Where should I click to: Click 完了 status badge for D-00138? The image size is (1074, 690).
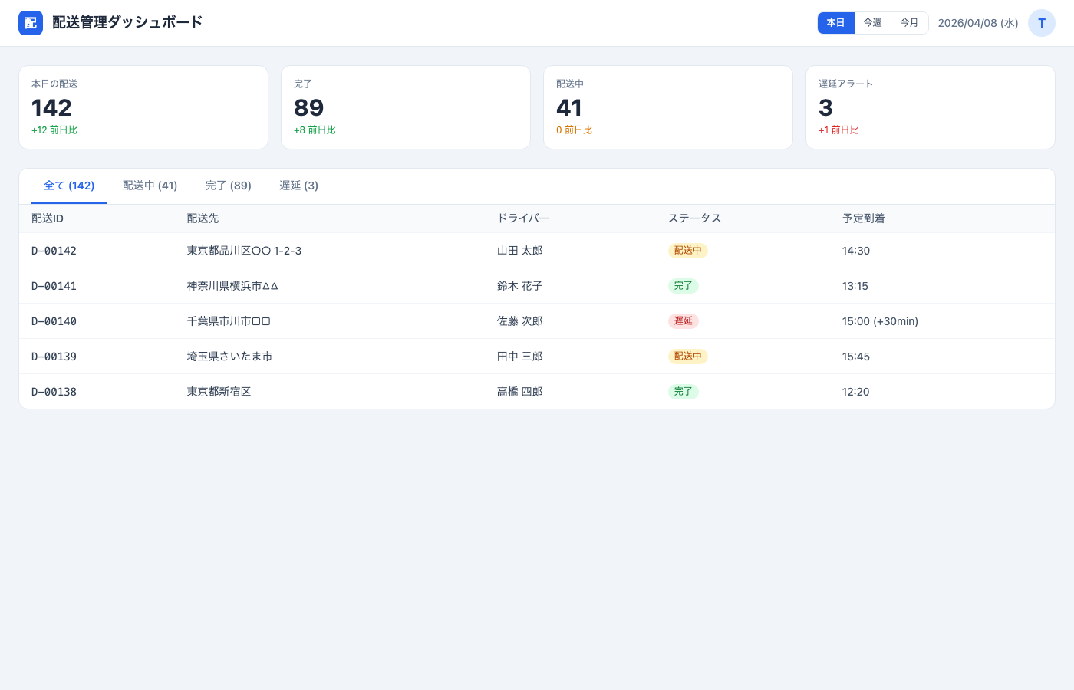pos(684,392)
